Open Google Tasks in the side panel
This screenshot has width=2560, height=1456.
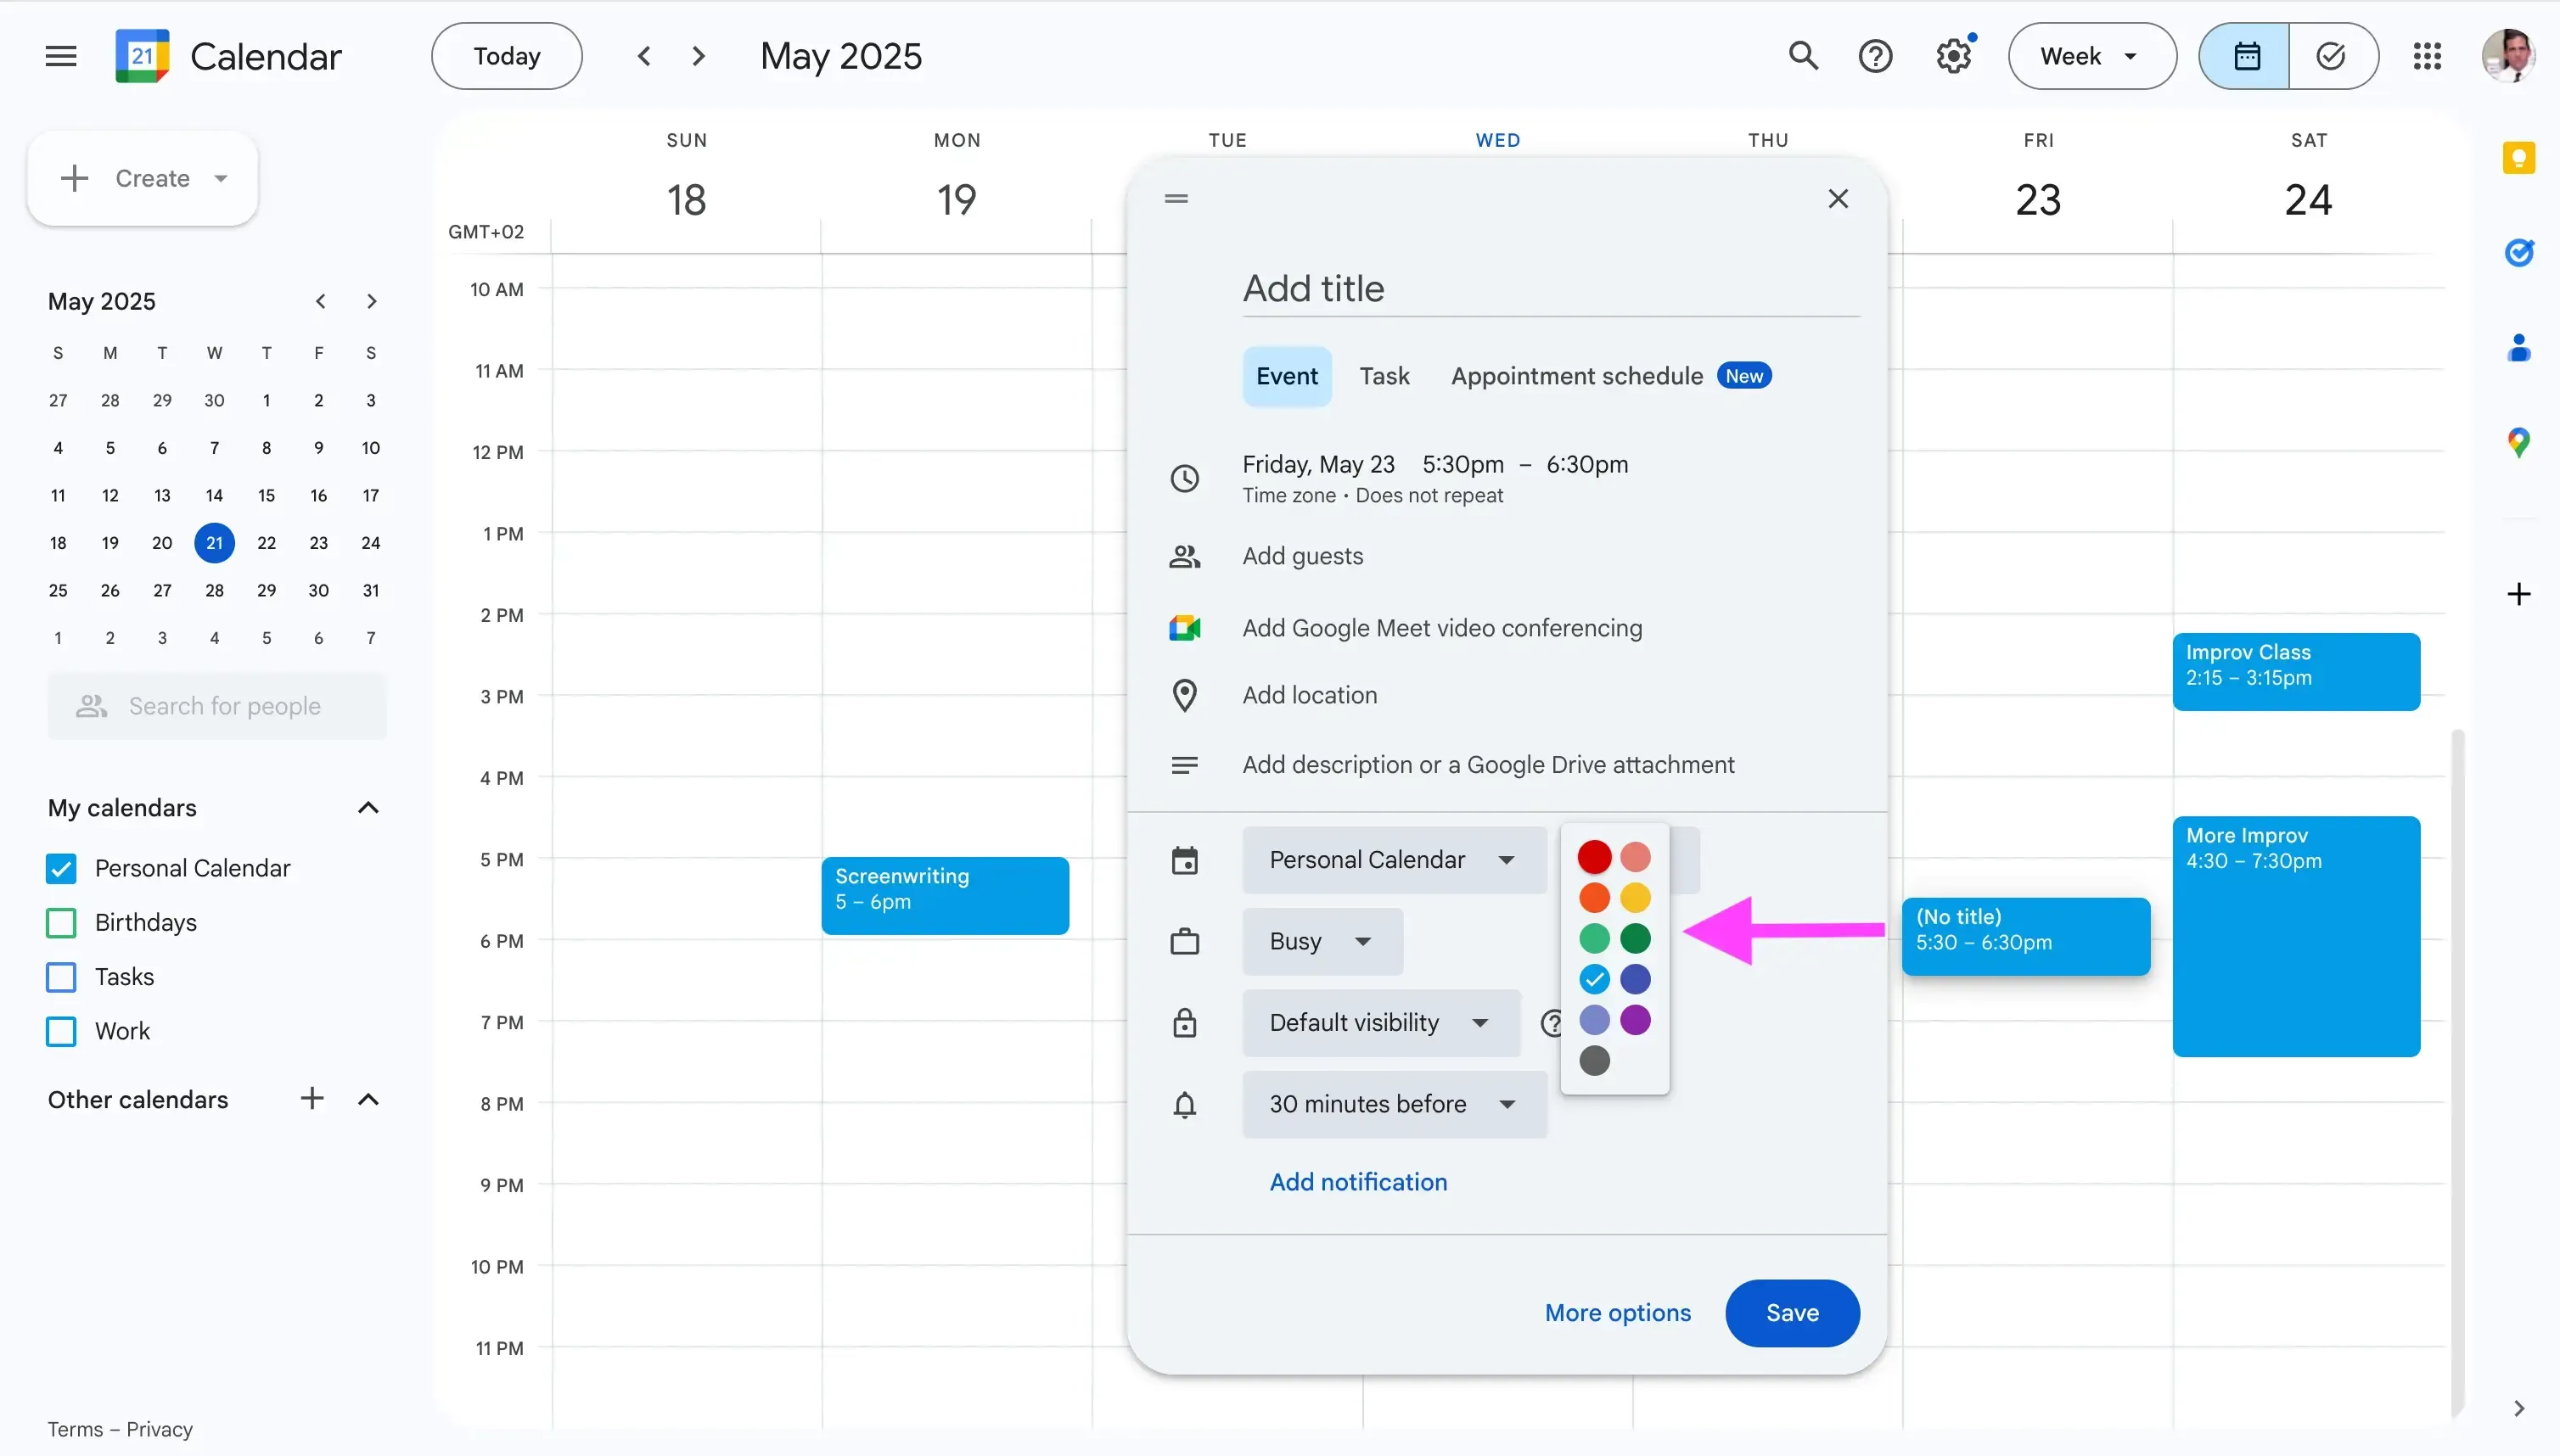(2519, 253)
